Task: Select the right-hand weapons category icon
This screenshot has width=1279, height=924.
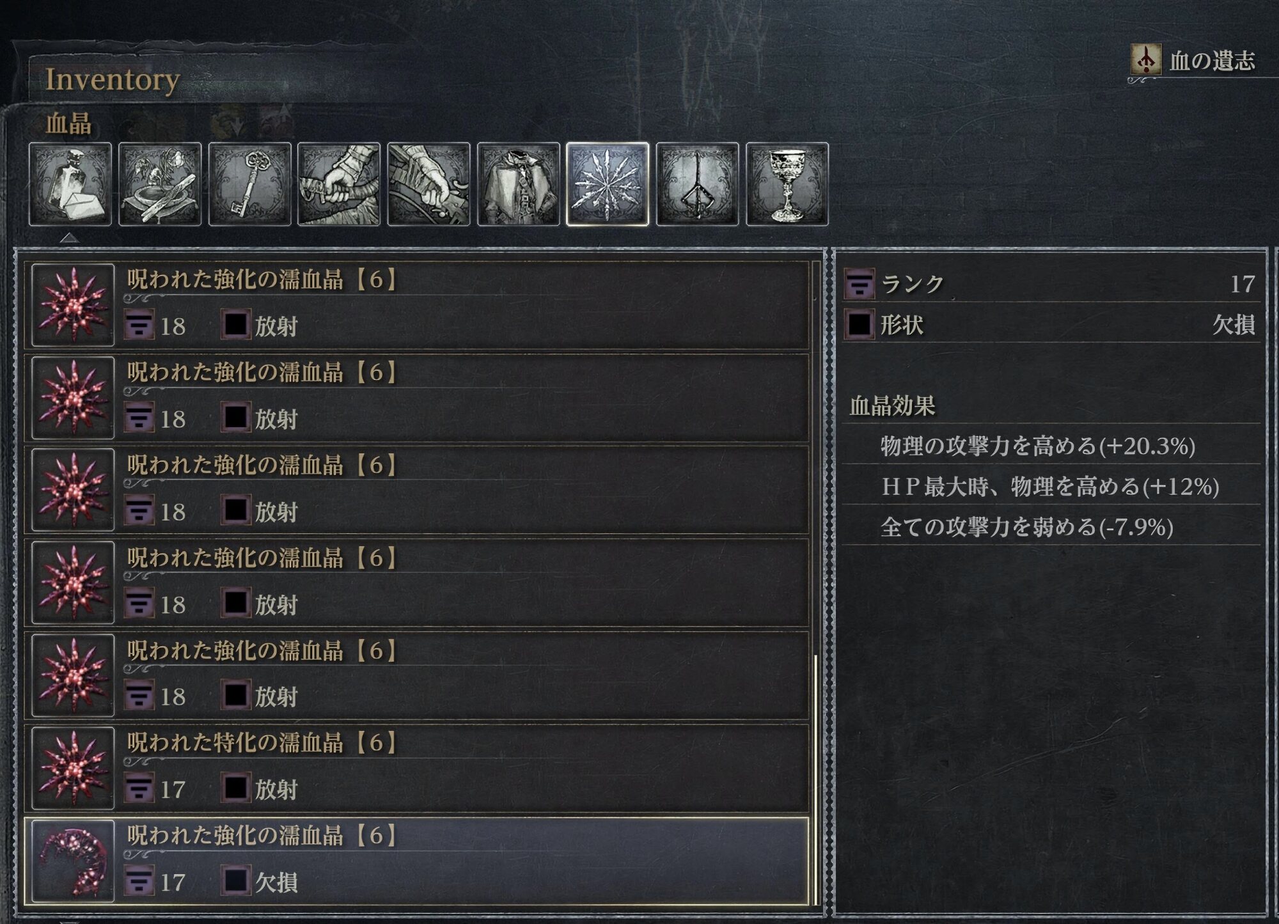Action: point(339,184)
